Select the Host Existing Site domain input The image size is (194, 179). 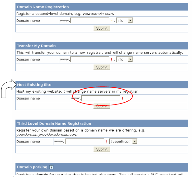pos(100,99)
